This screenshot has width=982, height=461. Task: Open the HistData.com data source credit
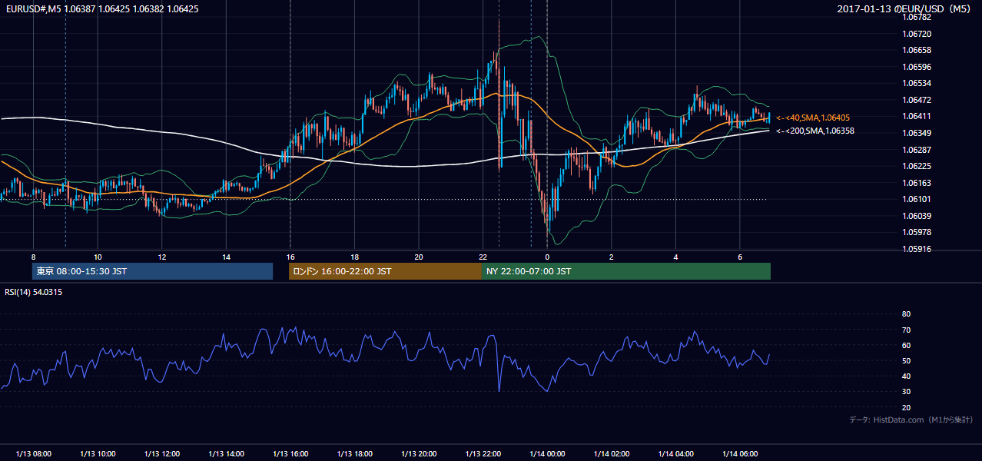tap(911, 420)
